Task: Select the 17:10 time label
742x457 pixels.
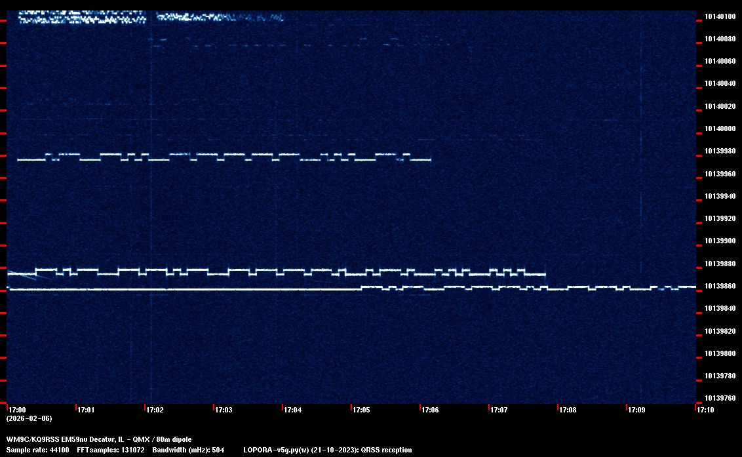Action: coord(705,410)
